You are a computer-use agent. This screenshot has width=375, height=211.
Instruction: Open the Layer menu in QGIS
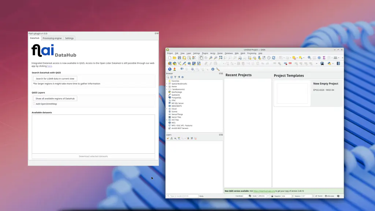click(x=189, y=53)
